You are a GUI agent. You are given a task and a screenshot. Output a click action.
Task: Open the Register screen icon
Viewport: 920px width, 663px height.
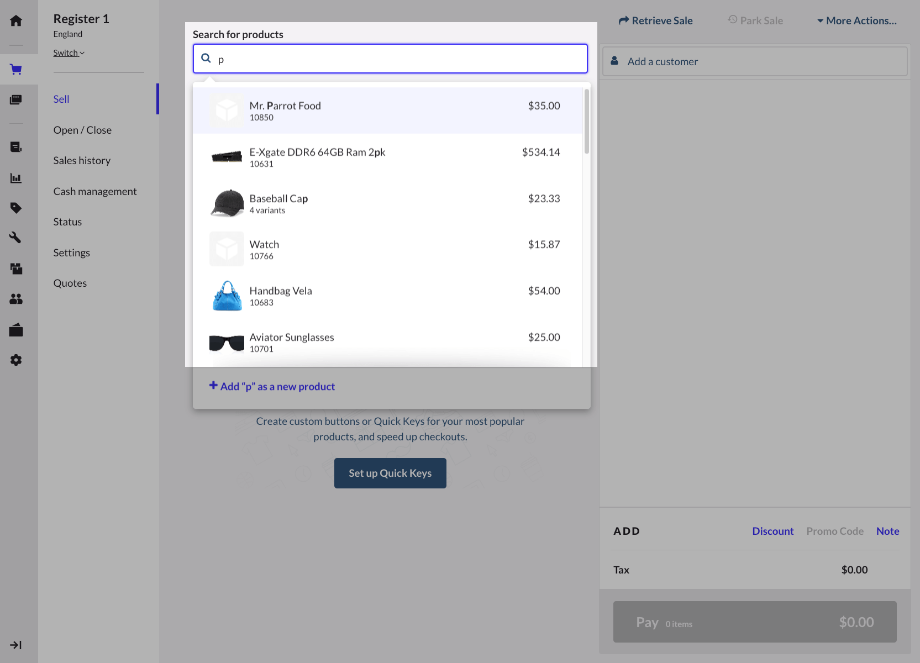coord(16,100)
